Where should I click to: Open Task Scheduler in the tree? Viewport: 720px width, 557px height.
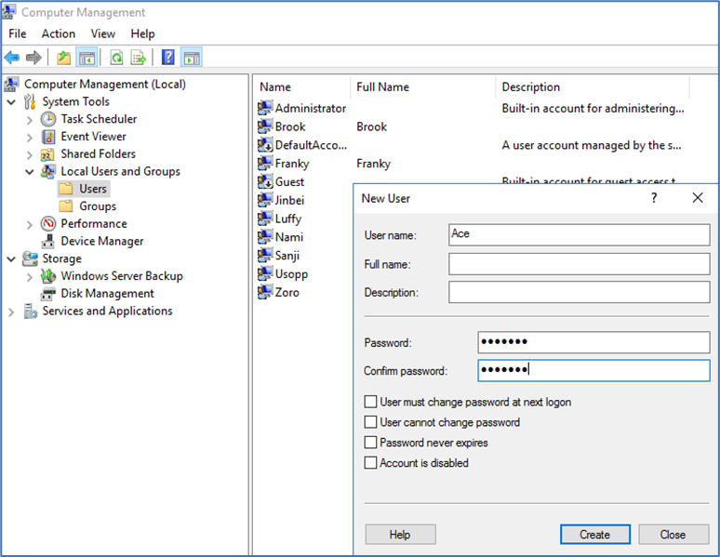coord(99,119)
